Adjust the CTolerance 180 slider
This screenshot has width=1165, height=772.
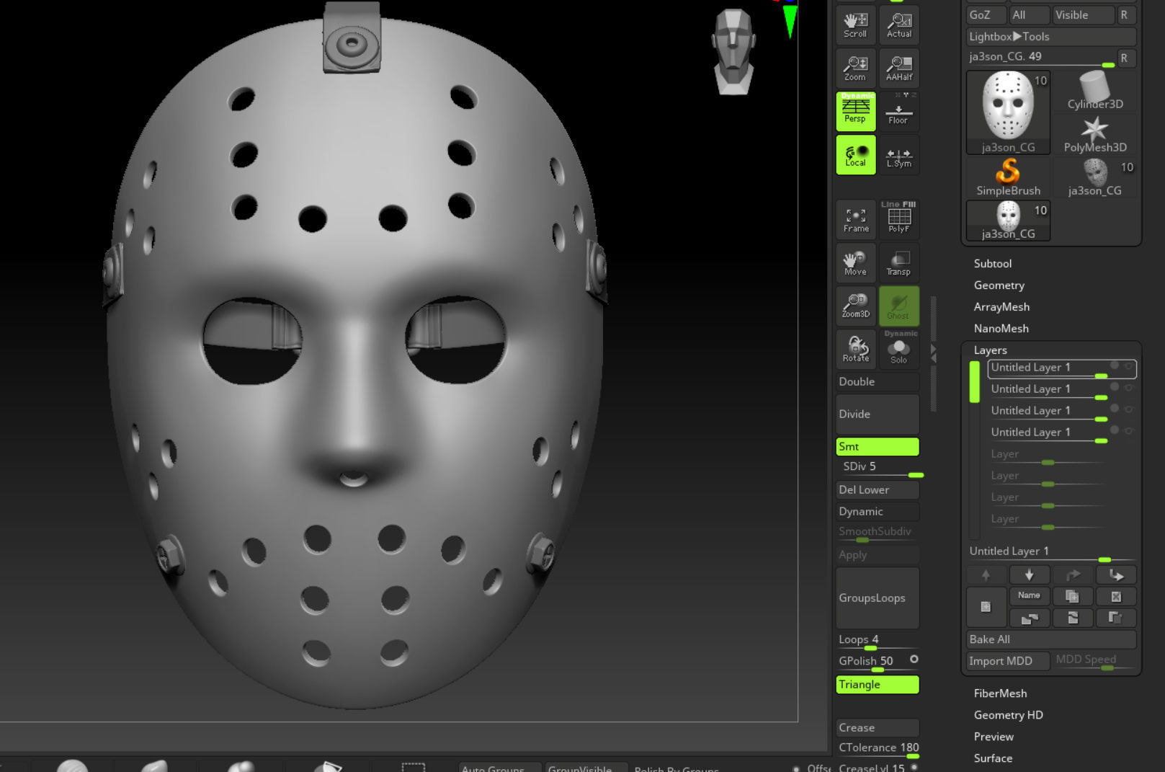(877, 749)
